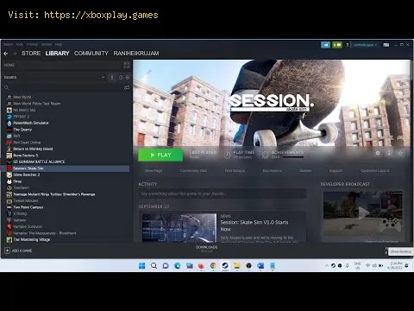Click the Big Picture mode icon
This screenshot has height=311, width=414.
(x=386, y=45)
